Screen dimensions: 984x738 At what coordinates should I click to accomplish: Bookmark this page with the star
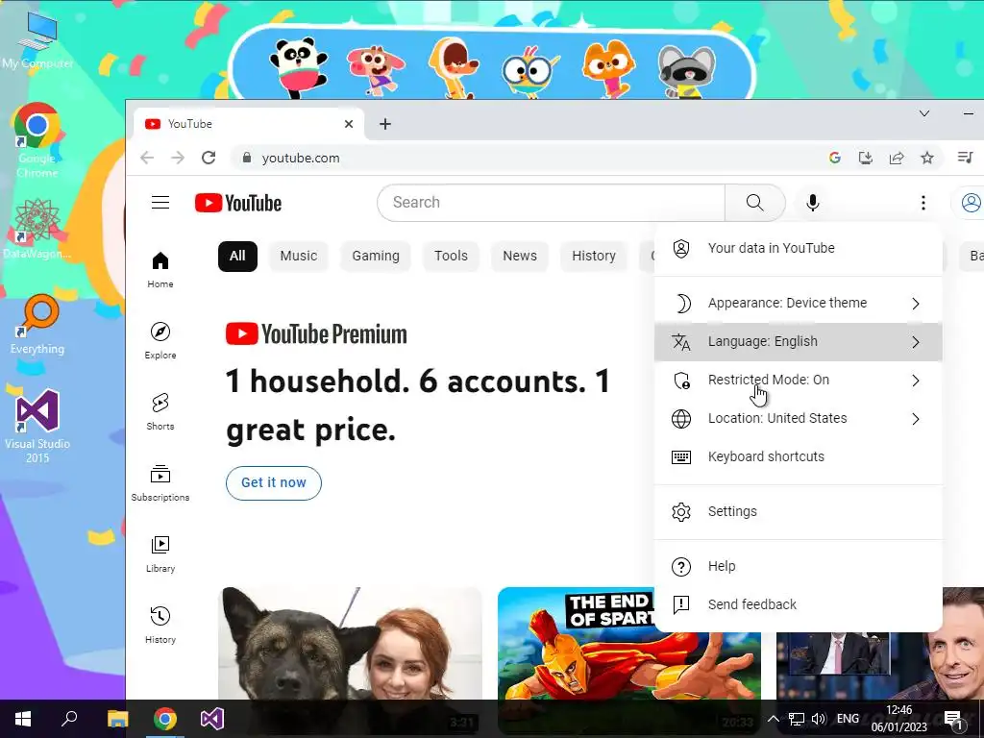coord(927,158)
